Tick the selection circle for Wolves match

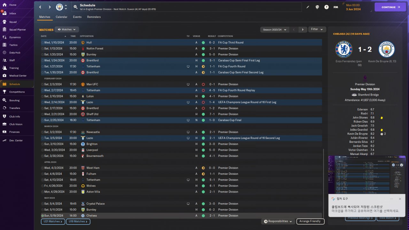43,186
